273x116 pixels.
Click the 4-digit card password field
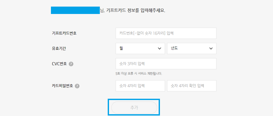coord(140,86)
